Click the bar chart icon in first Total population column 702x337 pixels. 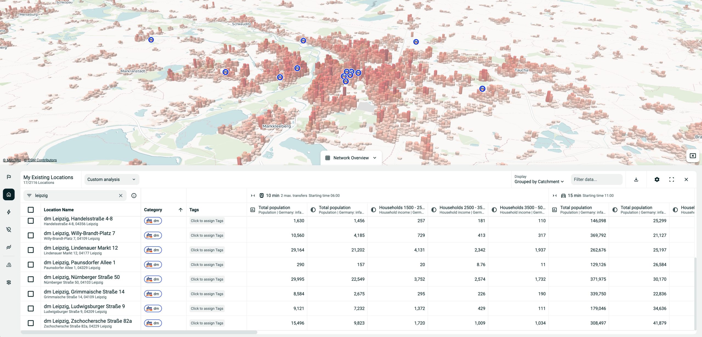[253, 210]
